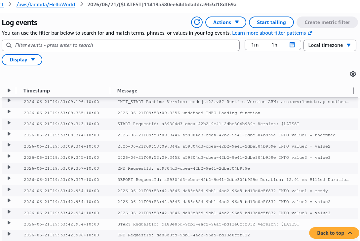
Task: Click the Message column header
Action: (127, 90)
